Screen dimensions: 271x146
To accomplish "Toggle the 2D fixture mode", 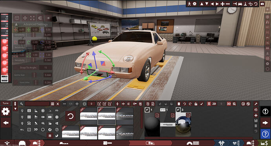I will (214, 104).
